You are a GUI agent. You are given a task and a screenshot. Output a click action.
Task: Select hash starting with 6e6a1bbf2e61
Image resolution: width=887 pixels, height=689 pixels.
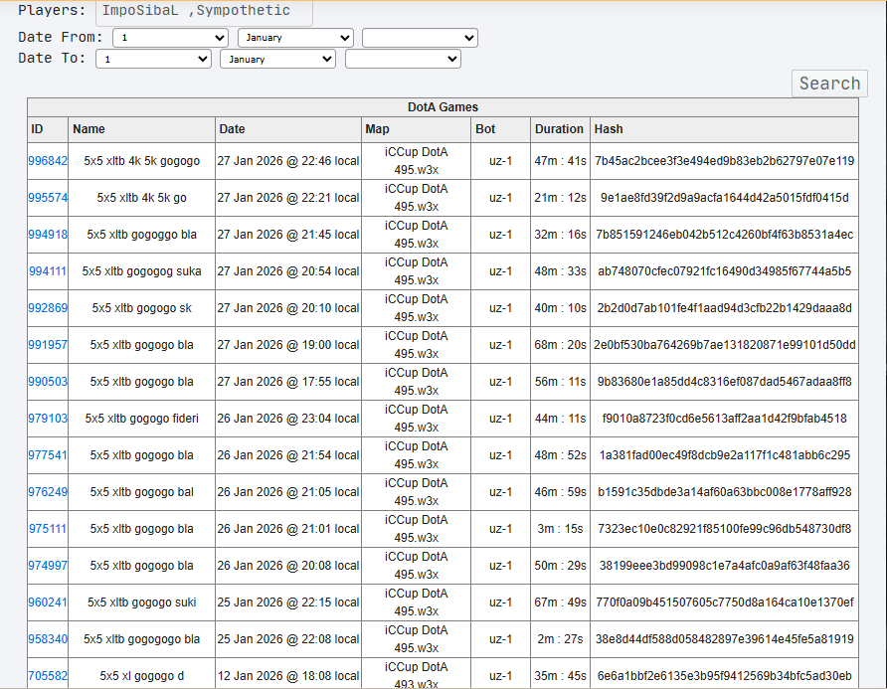click(724, 676)
